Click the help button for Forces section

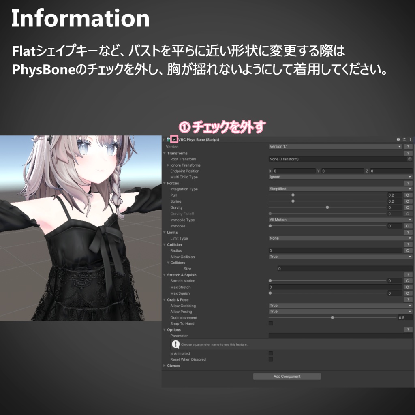tap(408, 183)
